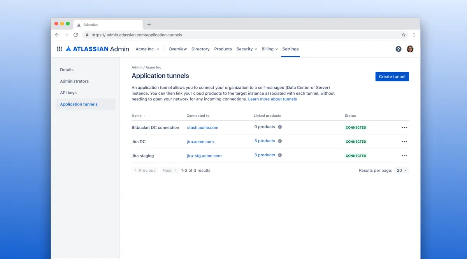This screenshot has width=467, height=259.
Task: Open the Products nav item
Action: 223,49
